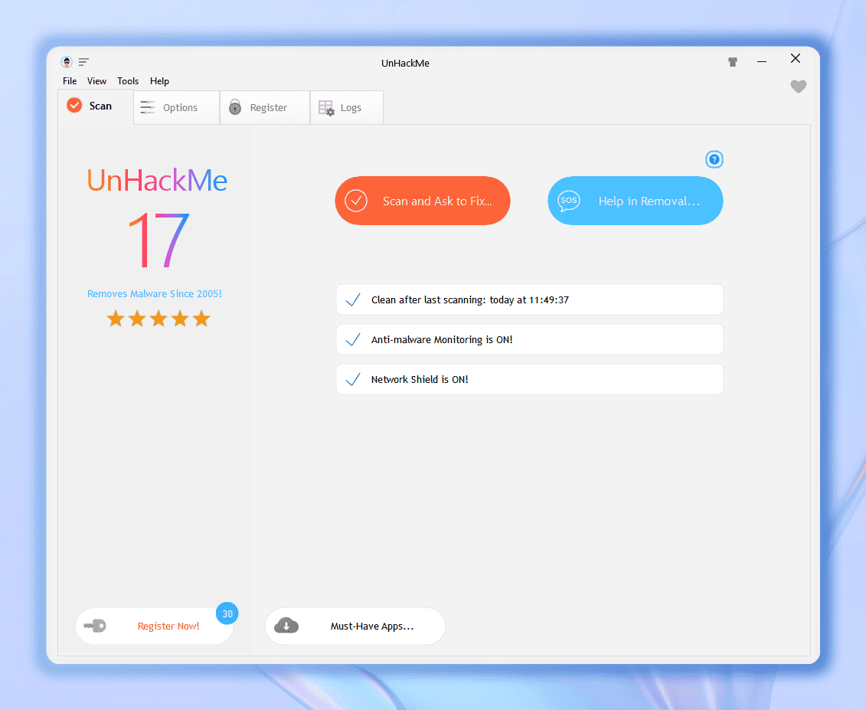This screenshot has width=866, height=710.
Task: Open the File menu
Action: click(70, 80)
